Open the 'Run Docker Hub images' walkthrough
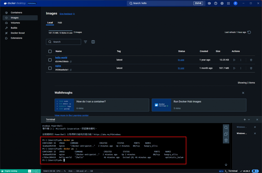This screenshot has height=173, width=262. (199, 105)
